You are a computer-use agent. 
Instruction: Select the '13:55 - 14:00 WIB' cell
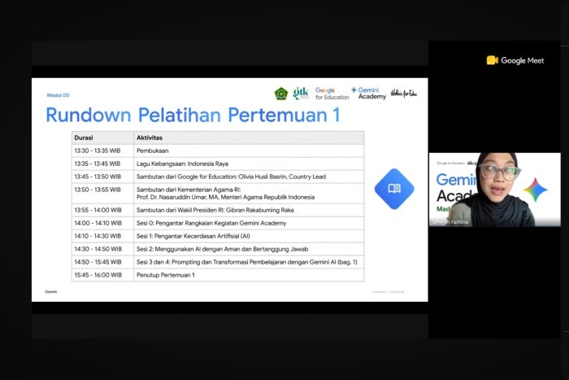[x=102, y=210]
